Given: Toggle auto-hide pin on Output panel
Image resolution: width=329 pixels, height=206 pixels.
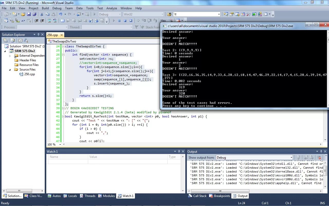Looking at the screenshot, I should point(321,151).
